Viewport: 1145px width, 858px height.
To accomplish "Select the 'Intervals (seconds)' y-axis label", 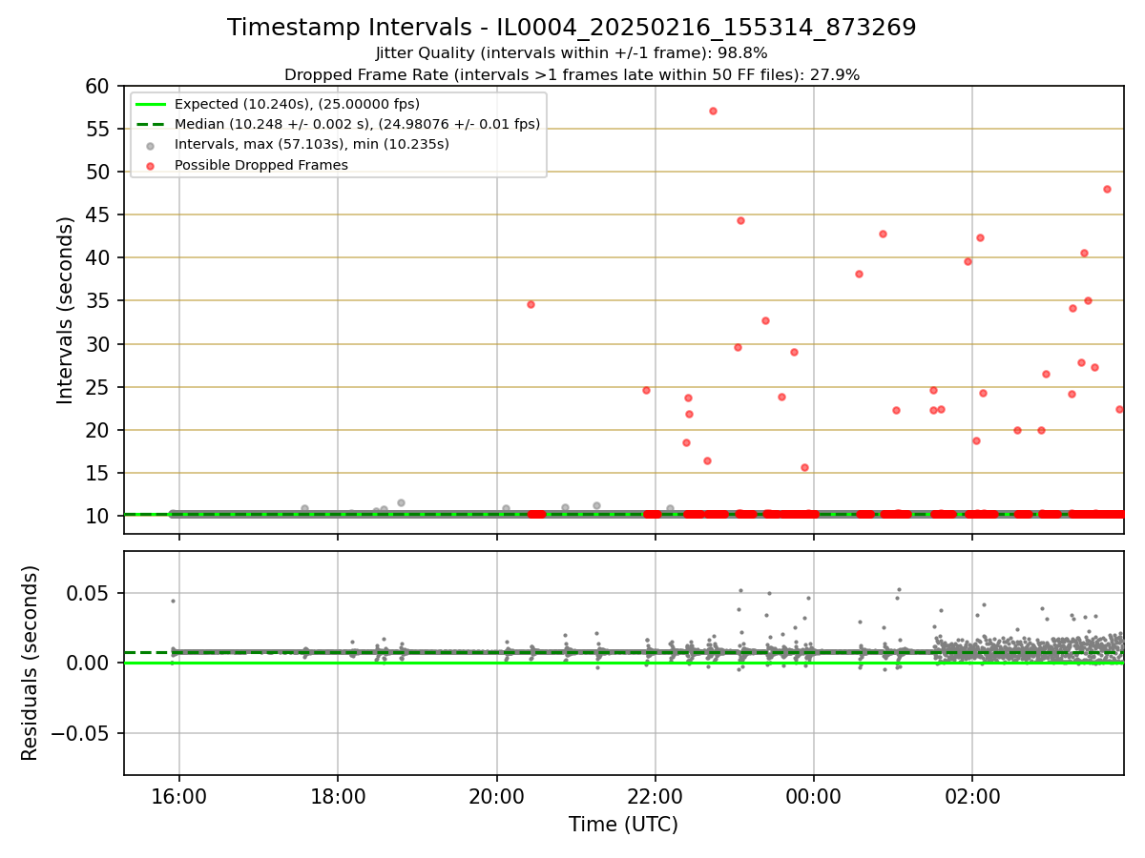I will (65, 310).
